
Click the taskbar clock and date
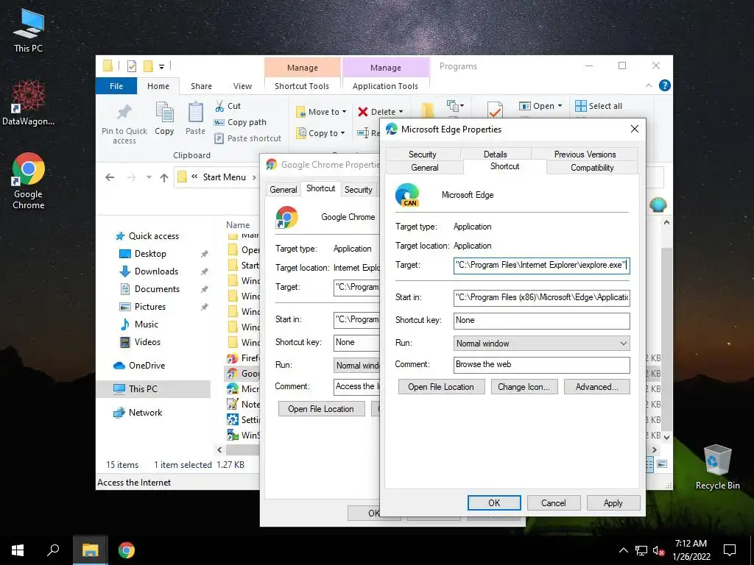[x=691, y=550]
